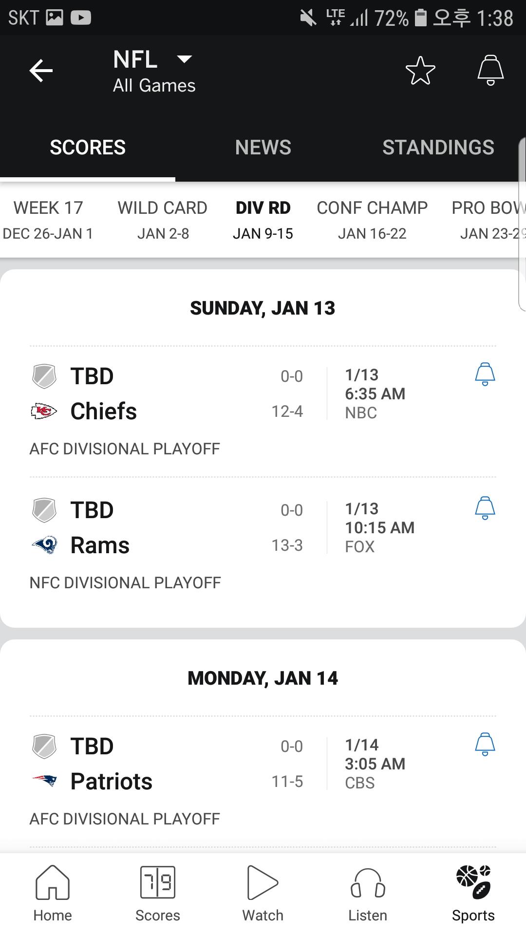Toggle alert bell for Patriots game
Viewport: 526px width, 935px height.
pos(485,745)
